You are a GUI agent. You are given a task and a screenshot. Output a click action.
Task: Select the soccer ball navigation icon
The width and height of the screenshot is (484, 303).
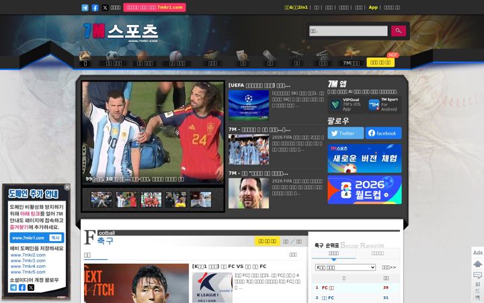[x=112, y=56]
